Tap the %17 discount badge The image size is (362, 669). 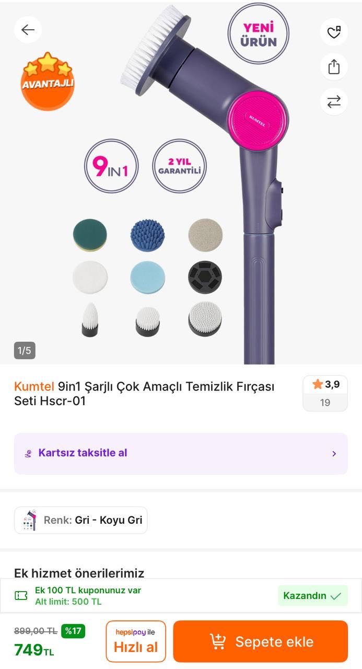pyautogui.click(x=73, y=631)
